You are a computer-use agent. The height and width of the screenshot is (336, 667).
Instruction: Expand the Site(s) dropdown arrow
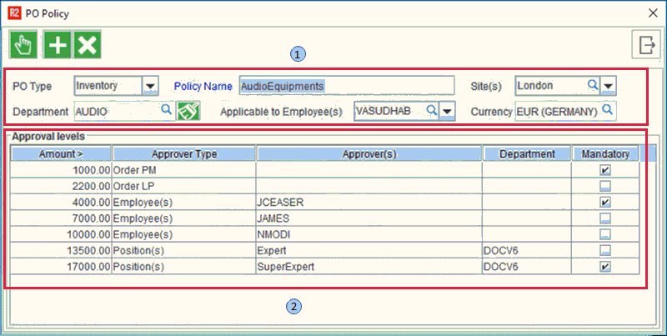pos(609,85)
